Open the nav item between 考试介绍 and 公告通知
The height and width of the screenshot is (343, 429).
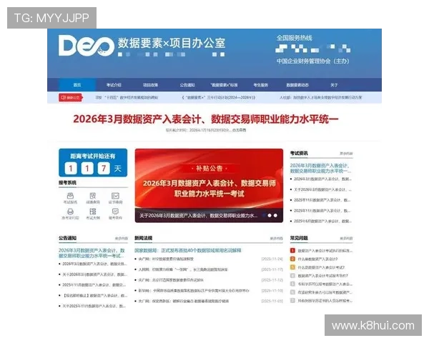(x=150, y=85)
